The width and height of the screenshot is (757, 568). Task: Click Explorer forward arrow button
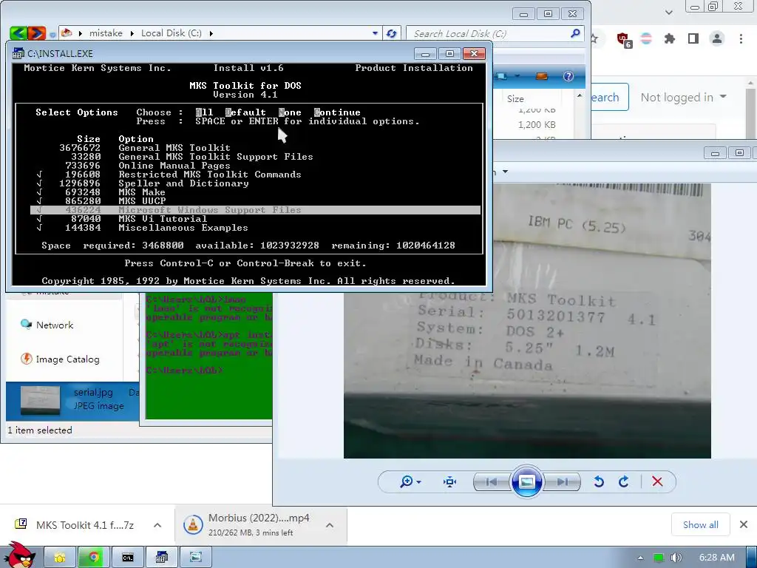[x=37, y=33]
